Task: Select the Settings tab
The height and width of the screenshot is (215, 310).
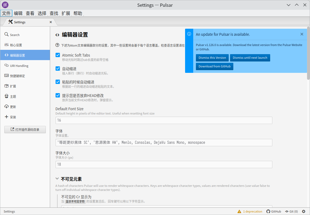Action: point(30,22)
